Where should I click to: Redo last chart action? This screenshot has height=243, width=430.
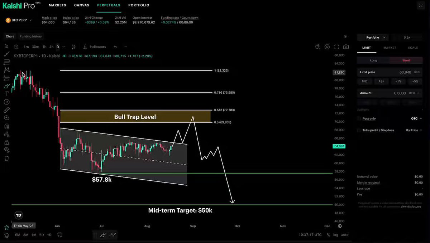click(x=125, y=47)
